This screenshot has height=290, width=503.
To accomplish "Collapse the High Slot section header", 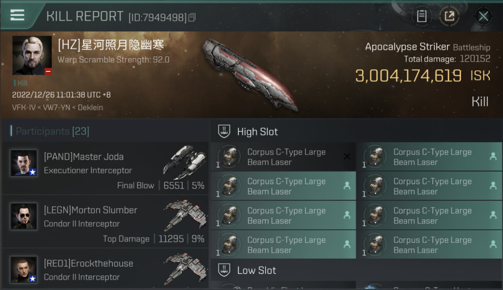I will tap(357, 131).
